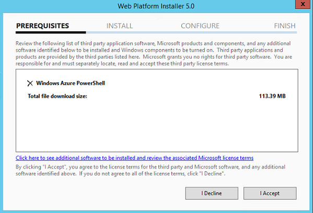
Task: Click the I Decline button
Action: click(x=212, y=193)
